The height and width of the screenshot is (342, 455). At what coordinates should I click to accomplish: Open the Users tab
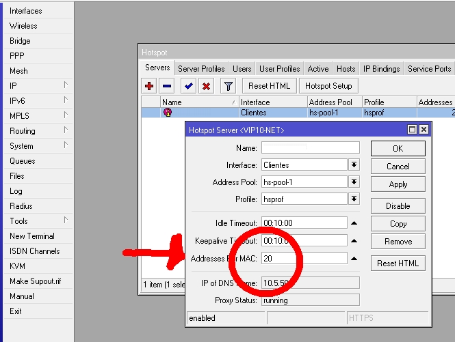(x=242, y=69)
